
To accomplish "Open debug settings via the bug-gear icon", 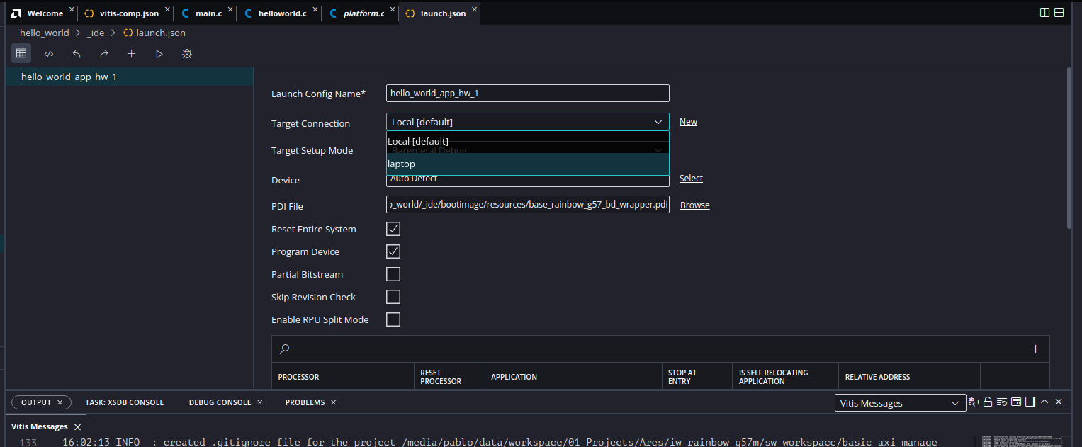I will point(186,53).
